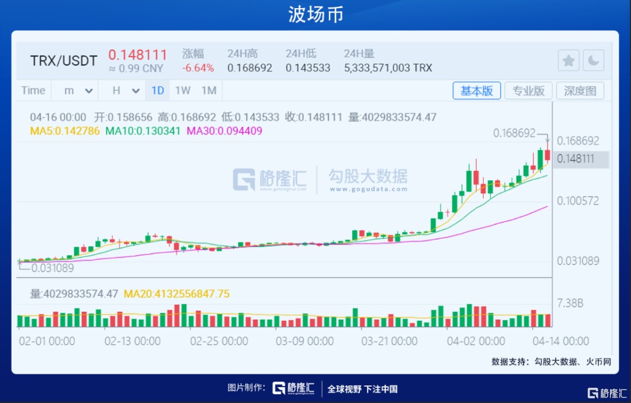Click the 02-13 00:00 date label

coord(133,342)
